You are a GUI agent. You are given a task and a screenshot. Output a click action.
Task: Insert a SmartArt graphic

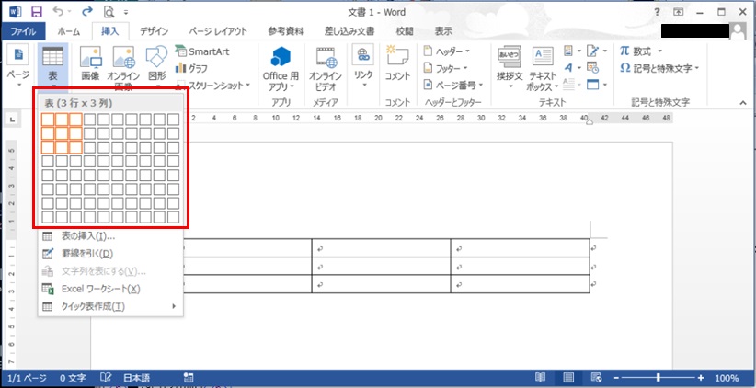pos(202,51)
